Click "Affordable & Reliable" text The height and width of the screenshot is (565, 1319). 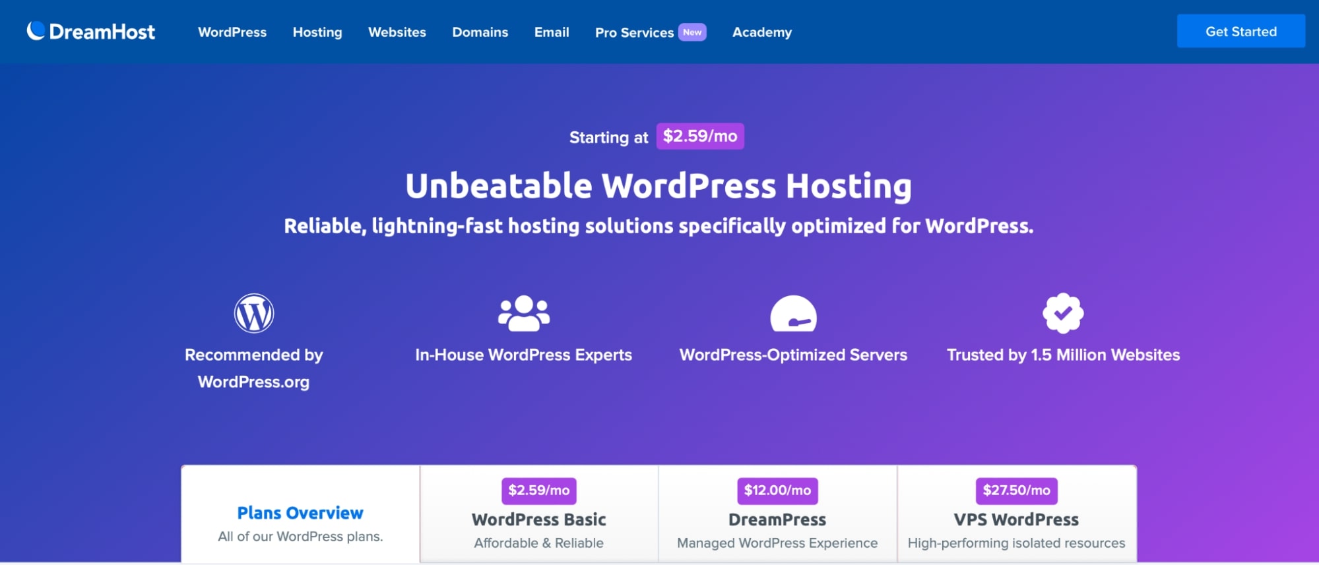click(x=539, y=543)
